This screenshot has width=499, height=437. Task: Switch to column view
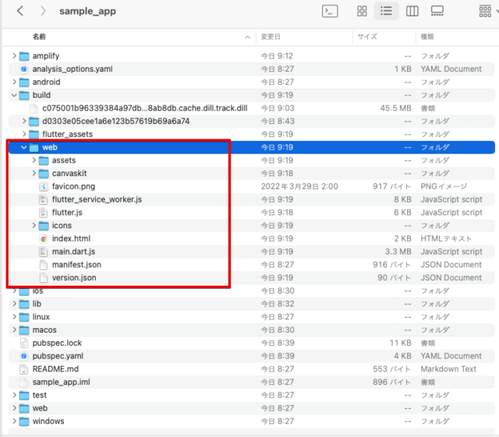(412, 11)
